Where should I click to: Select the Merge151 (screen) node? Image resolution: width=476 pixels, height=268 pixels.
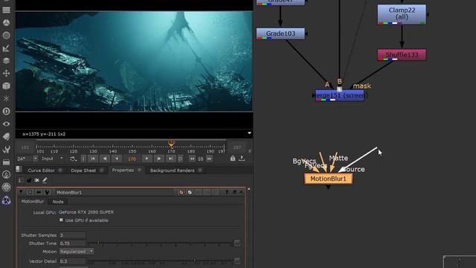click(x=339, y=95)
